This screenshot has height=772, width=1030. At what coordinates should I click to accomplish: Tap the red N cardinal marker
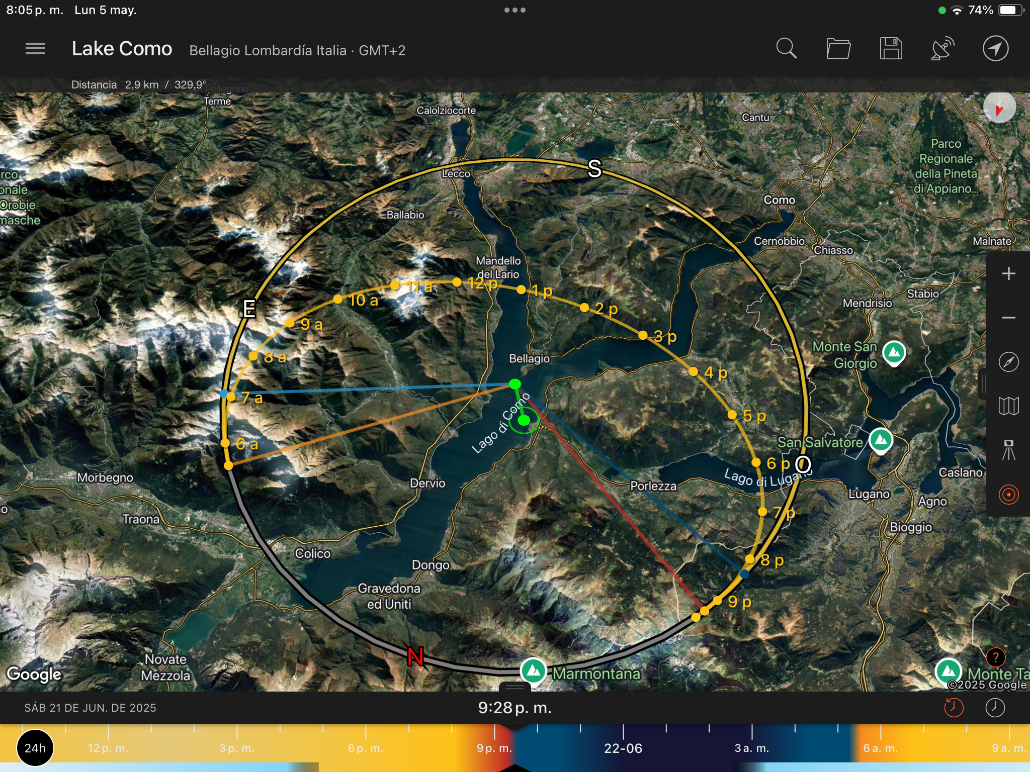pos(415,656)
